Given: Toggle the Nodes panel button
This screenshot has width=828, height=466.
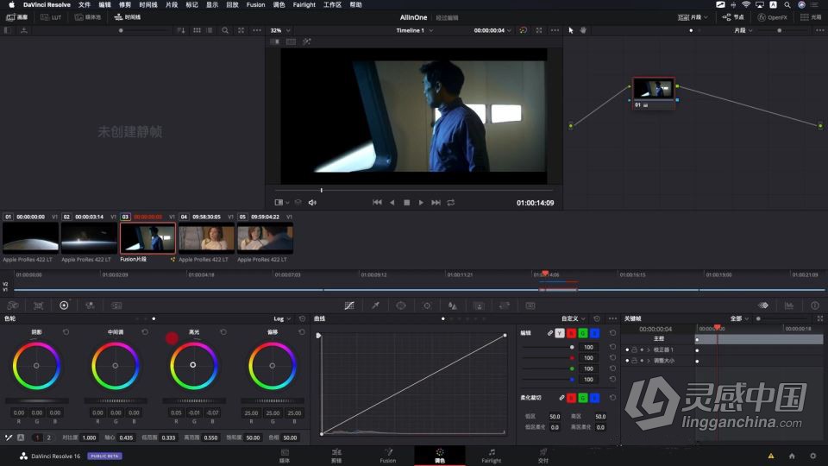Looking at the screenshot, I should pyautogui.click(x=733, y=17).
